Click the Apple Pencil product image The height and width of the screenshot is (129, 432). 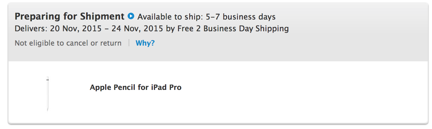click(48, 94)
